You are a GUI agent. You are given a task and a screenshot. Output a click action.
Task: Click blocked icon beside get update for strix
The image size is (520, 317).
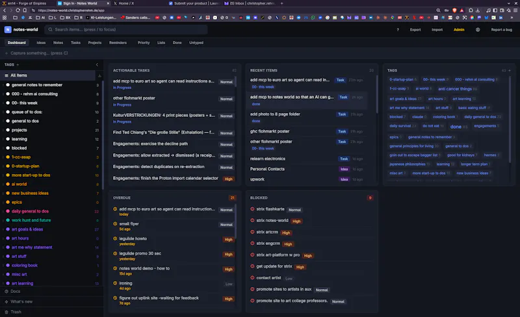click(252, 266)
